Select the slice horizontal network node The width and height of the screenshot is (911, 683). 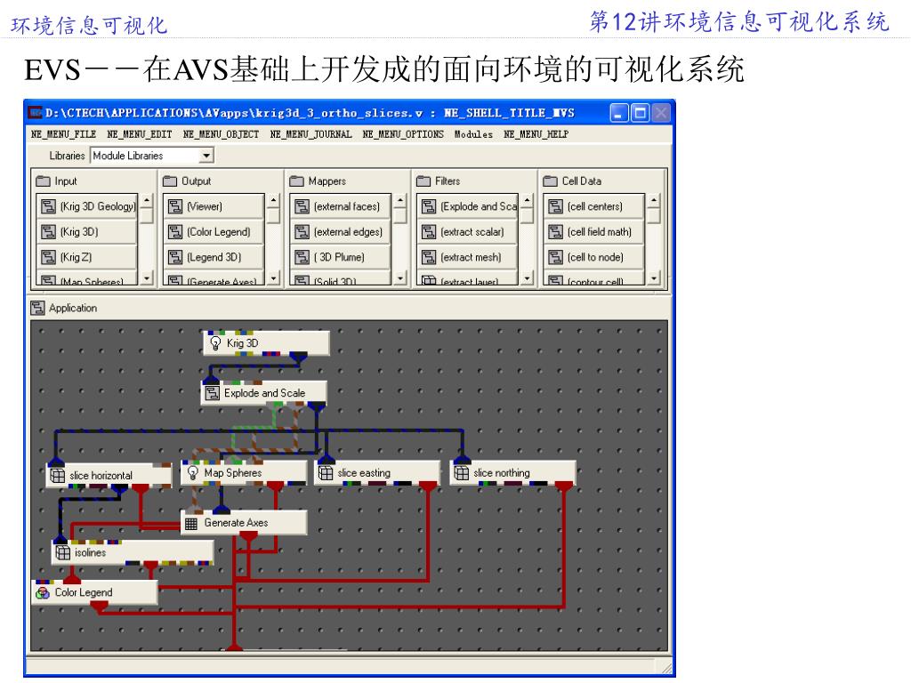click(x=109, y=476)
